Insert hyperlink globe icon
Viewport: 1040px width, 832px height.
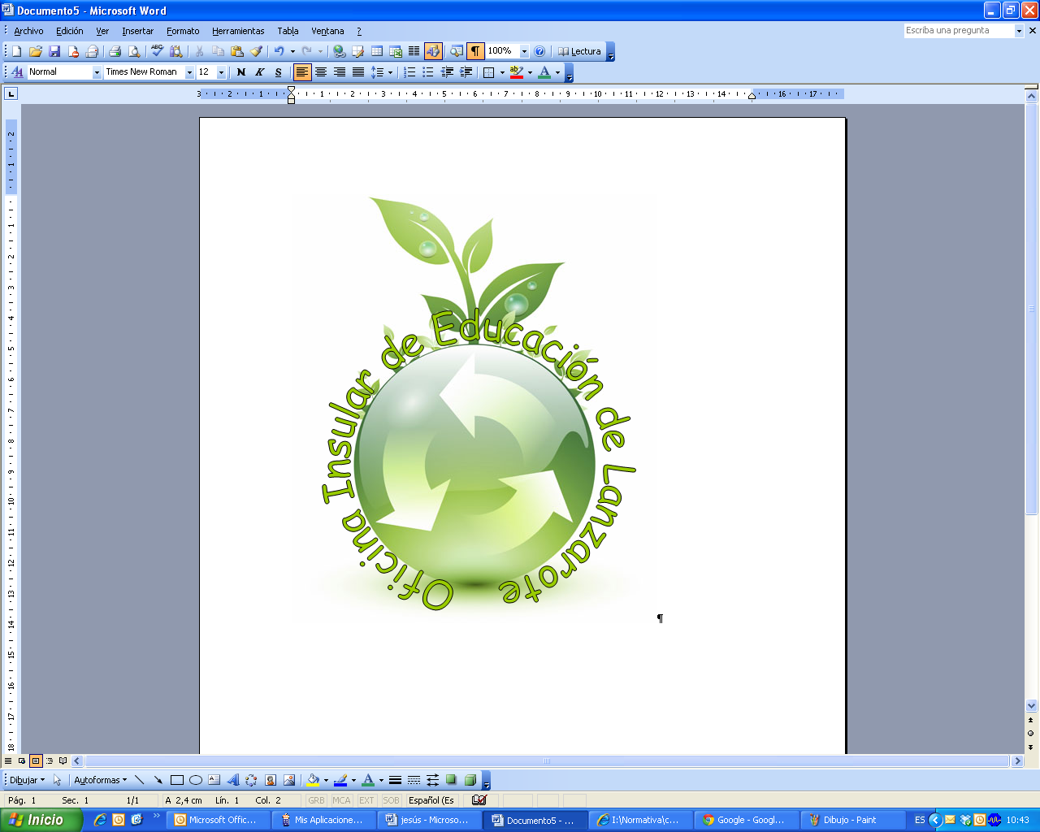tap(340, 51)
